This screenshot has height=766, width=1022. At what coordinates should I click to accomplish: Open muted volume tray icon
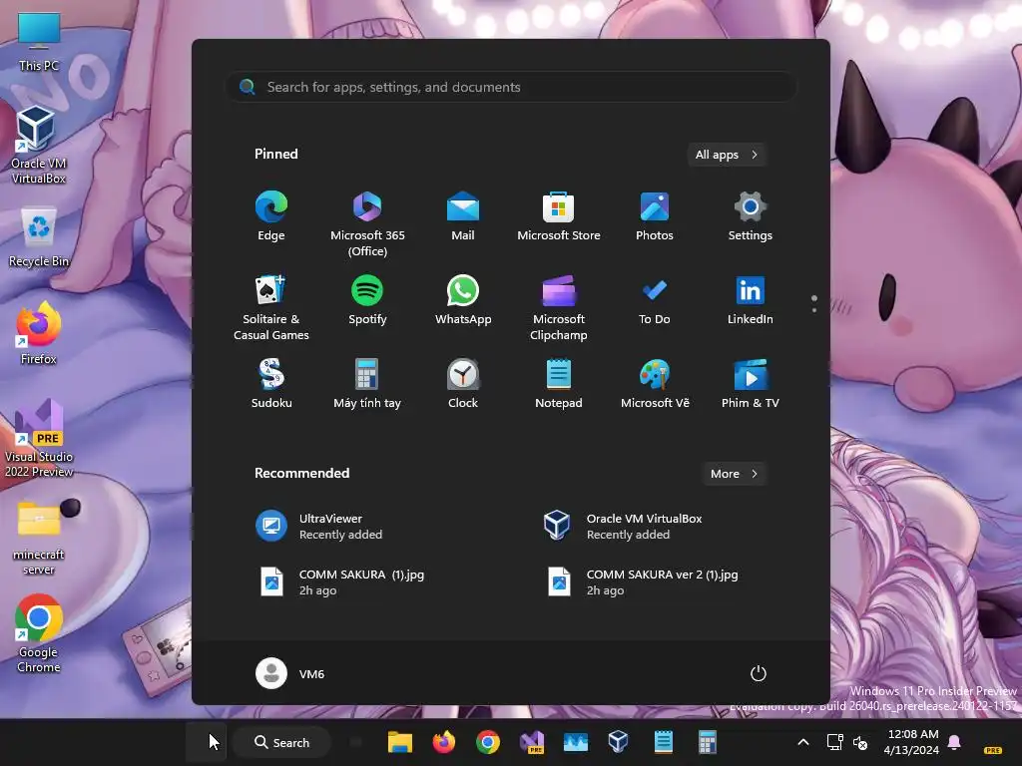(860, 742)
